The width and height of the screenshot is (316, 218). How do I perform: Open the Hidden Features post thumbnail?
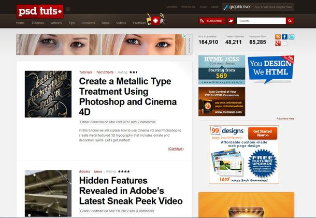pyautogui.click(x=48, y=194)
